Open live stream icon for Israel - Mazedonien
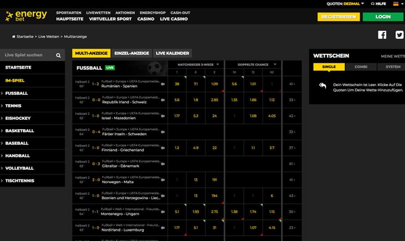The width and height of the screenshot is (405, 241). (x=163, y=116)
